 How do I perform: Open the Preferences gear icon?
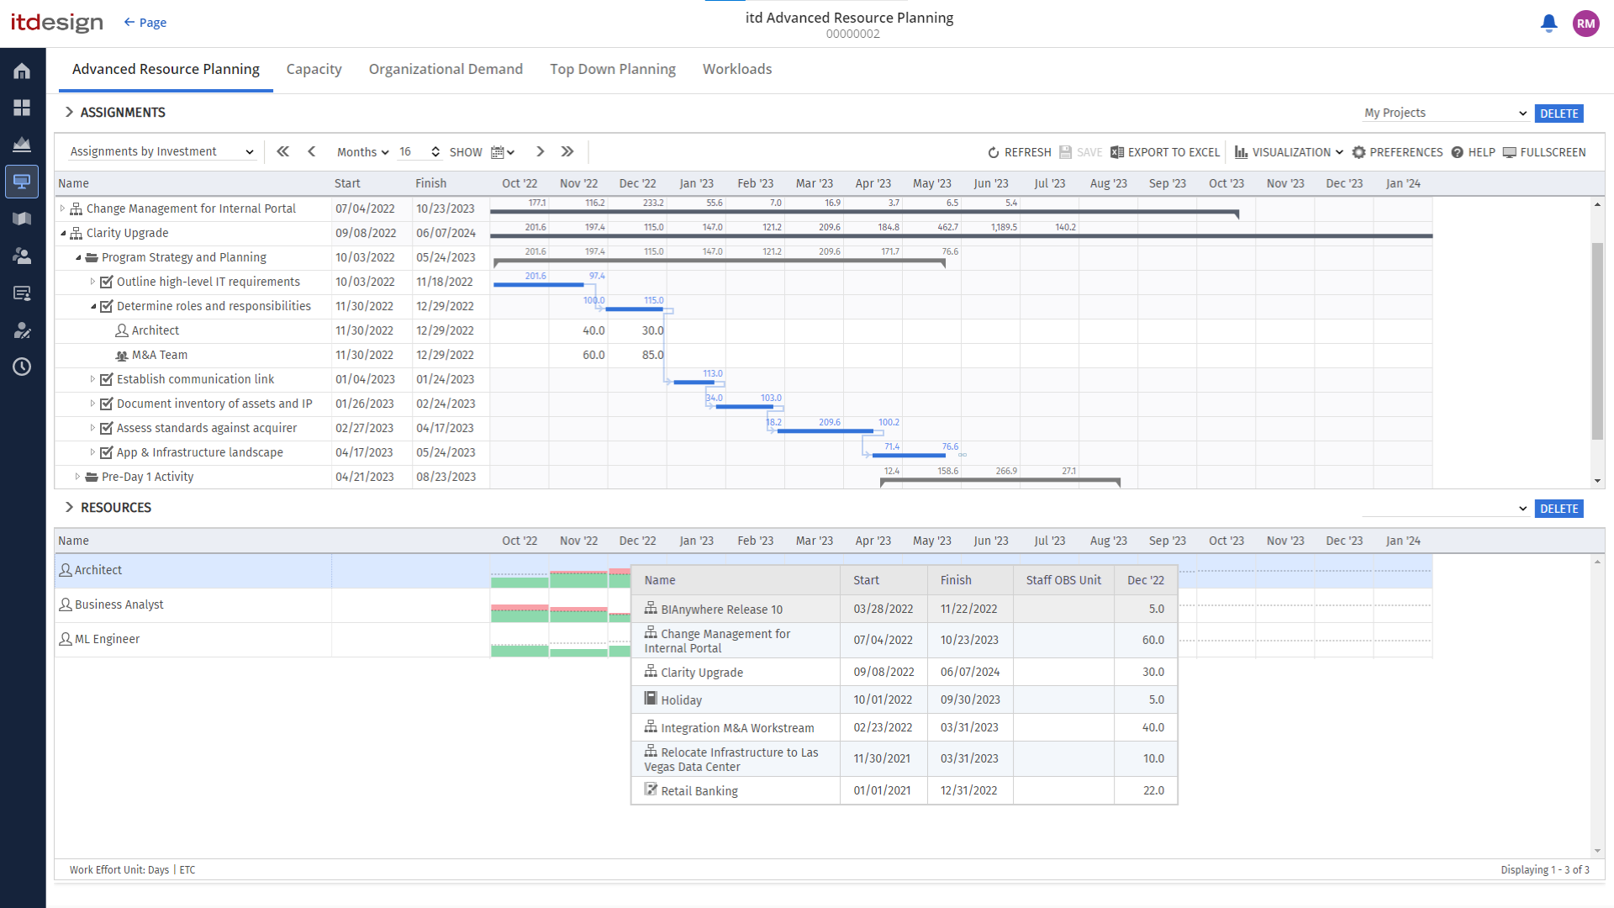[x=1358, y=152]
